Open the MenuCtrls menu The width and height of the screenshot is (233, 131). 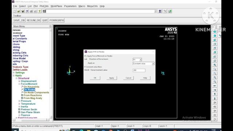92,6
